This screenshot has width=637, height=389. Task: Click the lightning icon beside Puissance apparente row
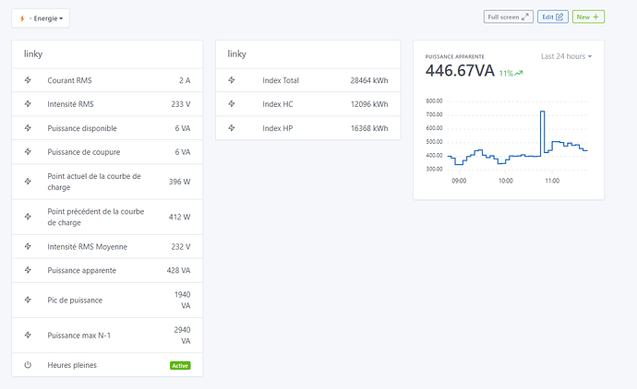click(28, 271)
